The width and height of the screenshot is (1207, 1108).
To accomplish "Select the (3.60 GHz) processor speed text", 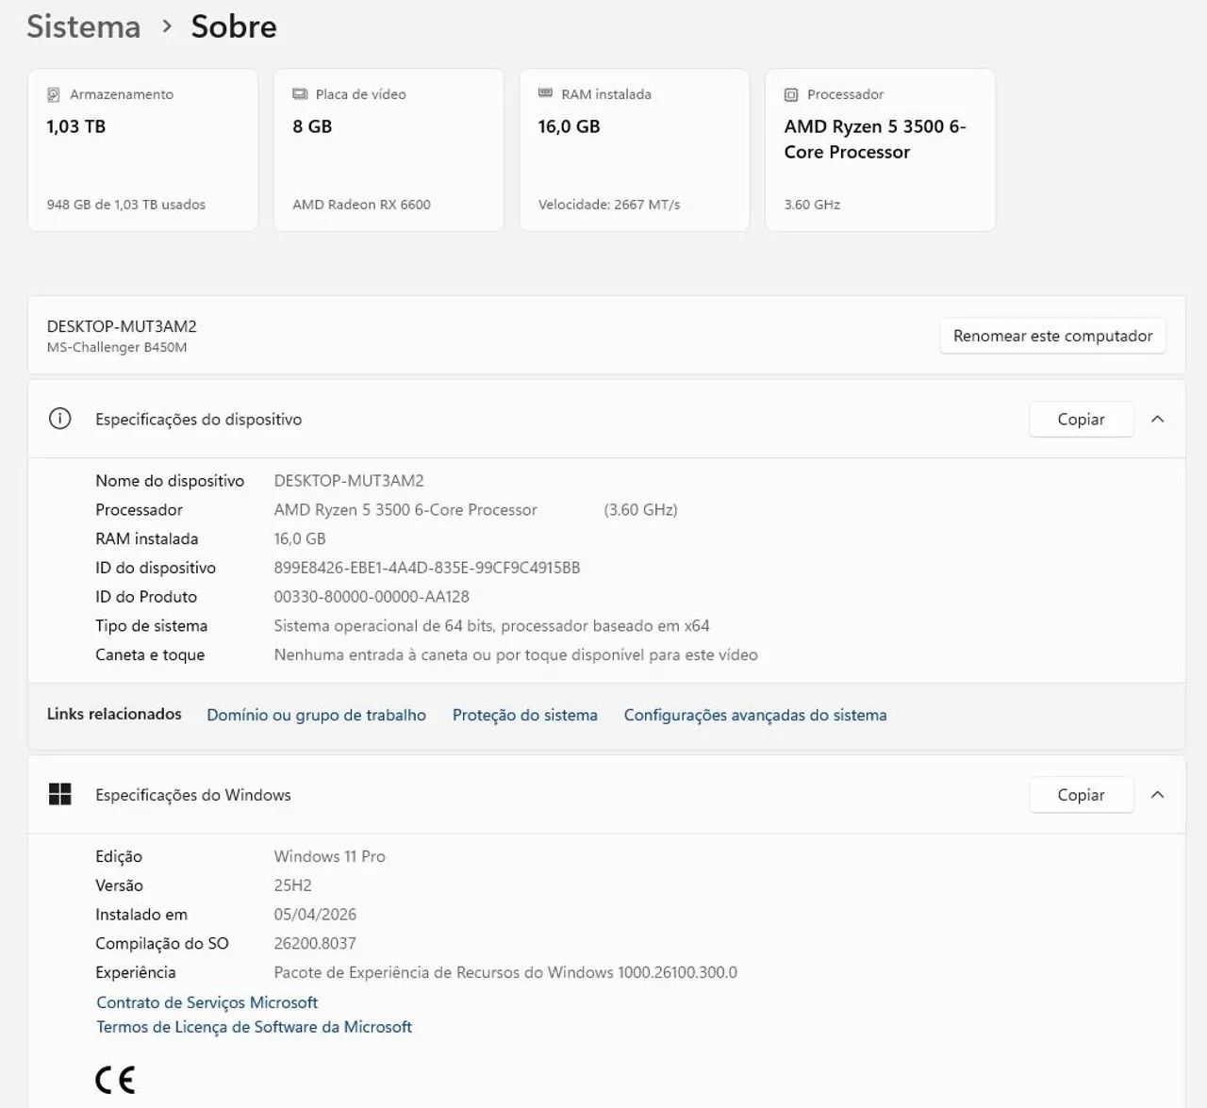I will click(641, 510).
